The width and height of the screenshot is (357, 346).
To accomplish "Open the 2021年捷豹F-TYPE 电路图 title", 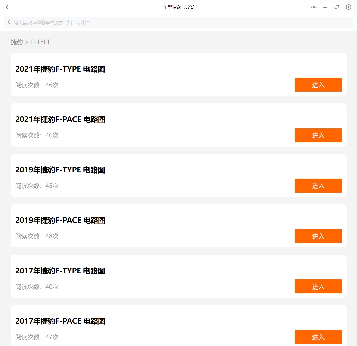I will pyautogui.click(x=60, y=69).
